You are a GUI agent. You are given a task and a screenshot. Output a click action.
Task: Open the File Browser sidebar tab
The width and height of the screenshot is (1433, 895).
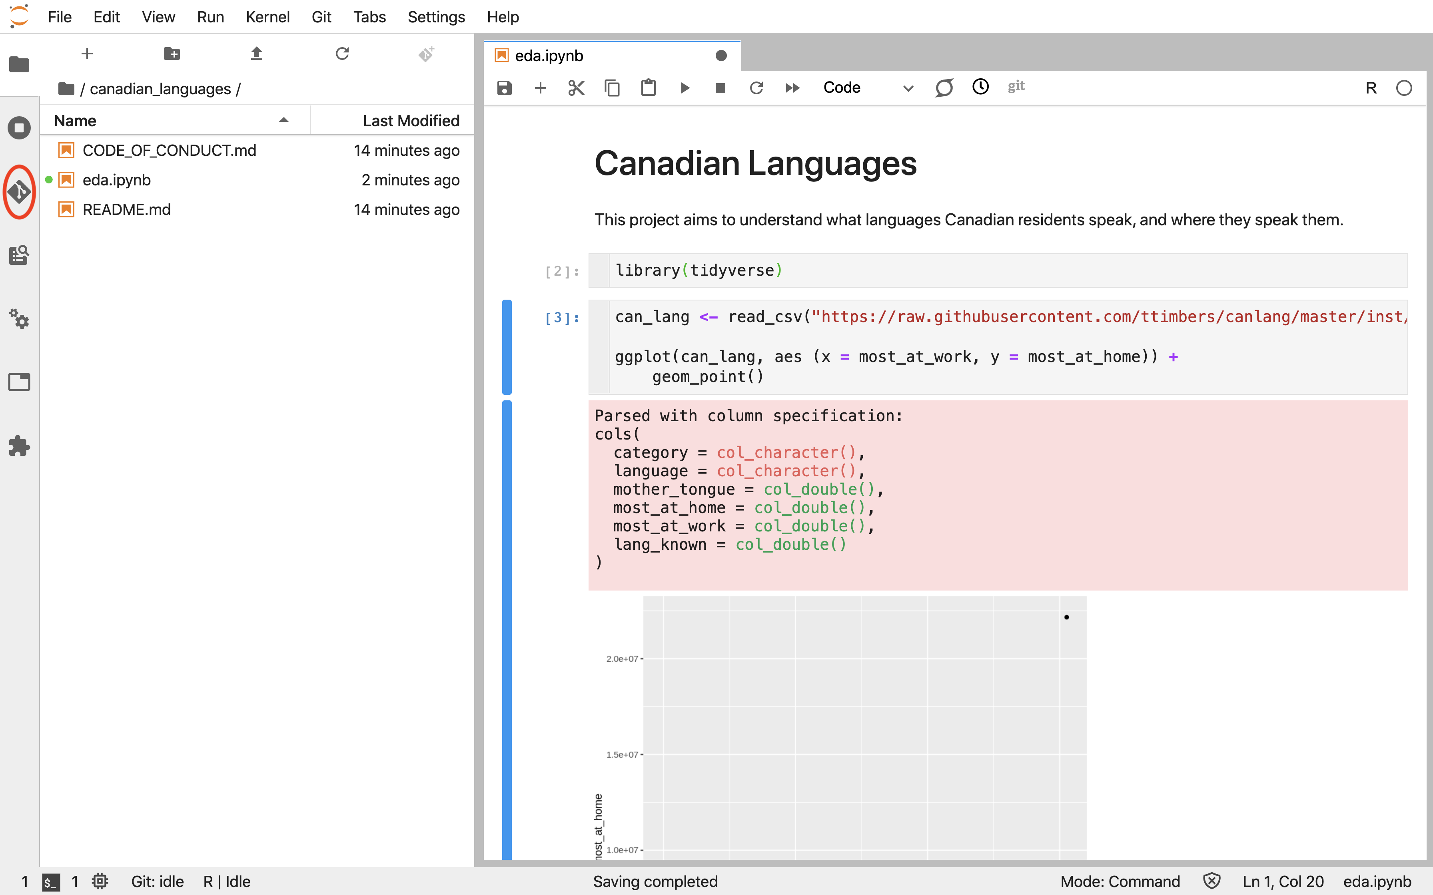coord(19,64)
